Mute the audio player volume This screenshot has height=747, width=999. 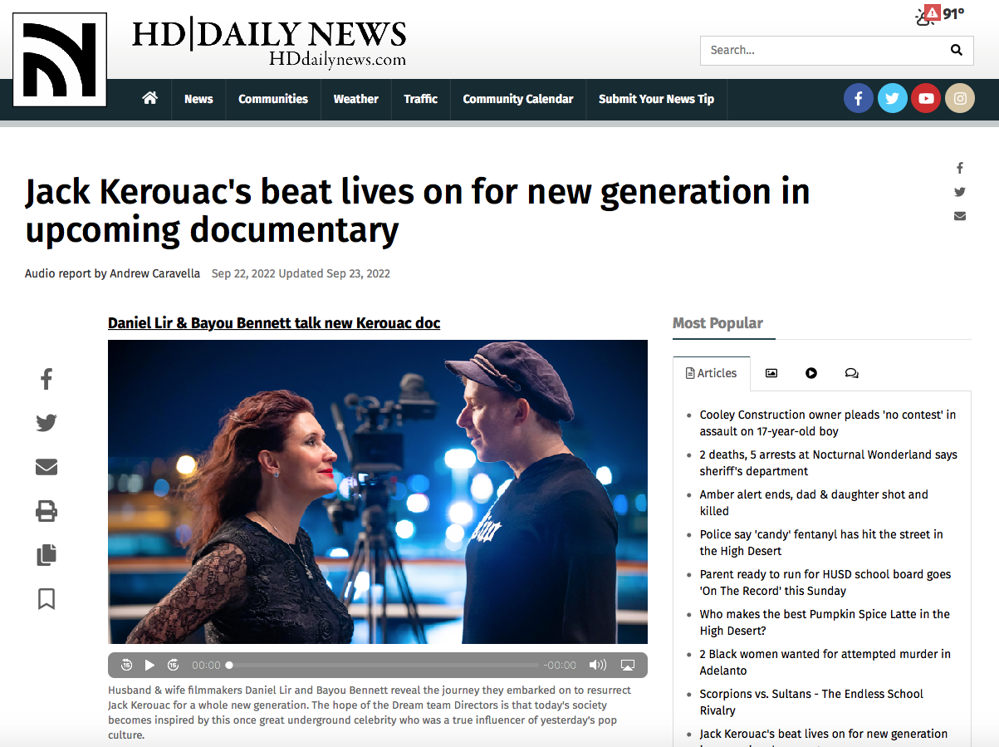click(x=598, y=665)
